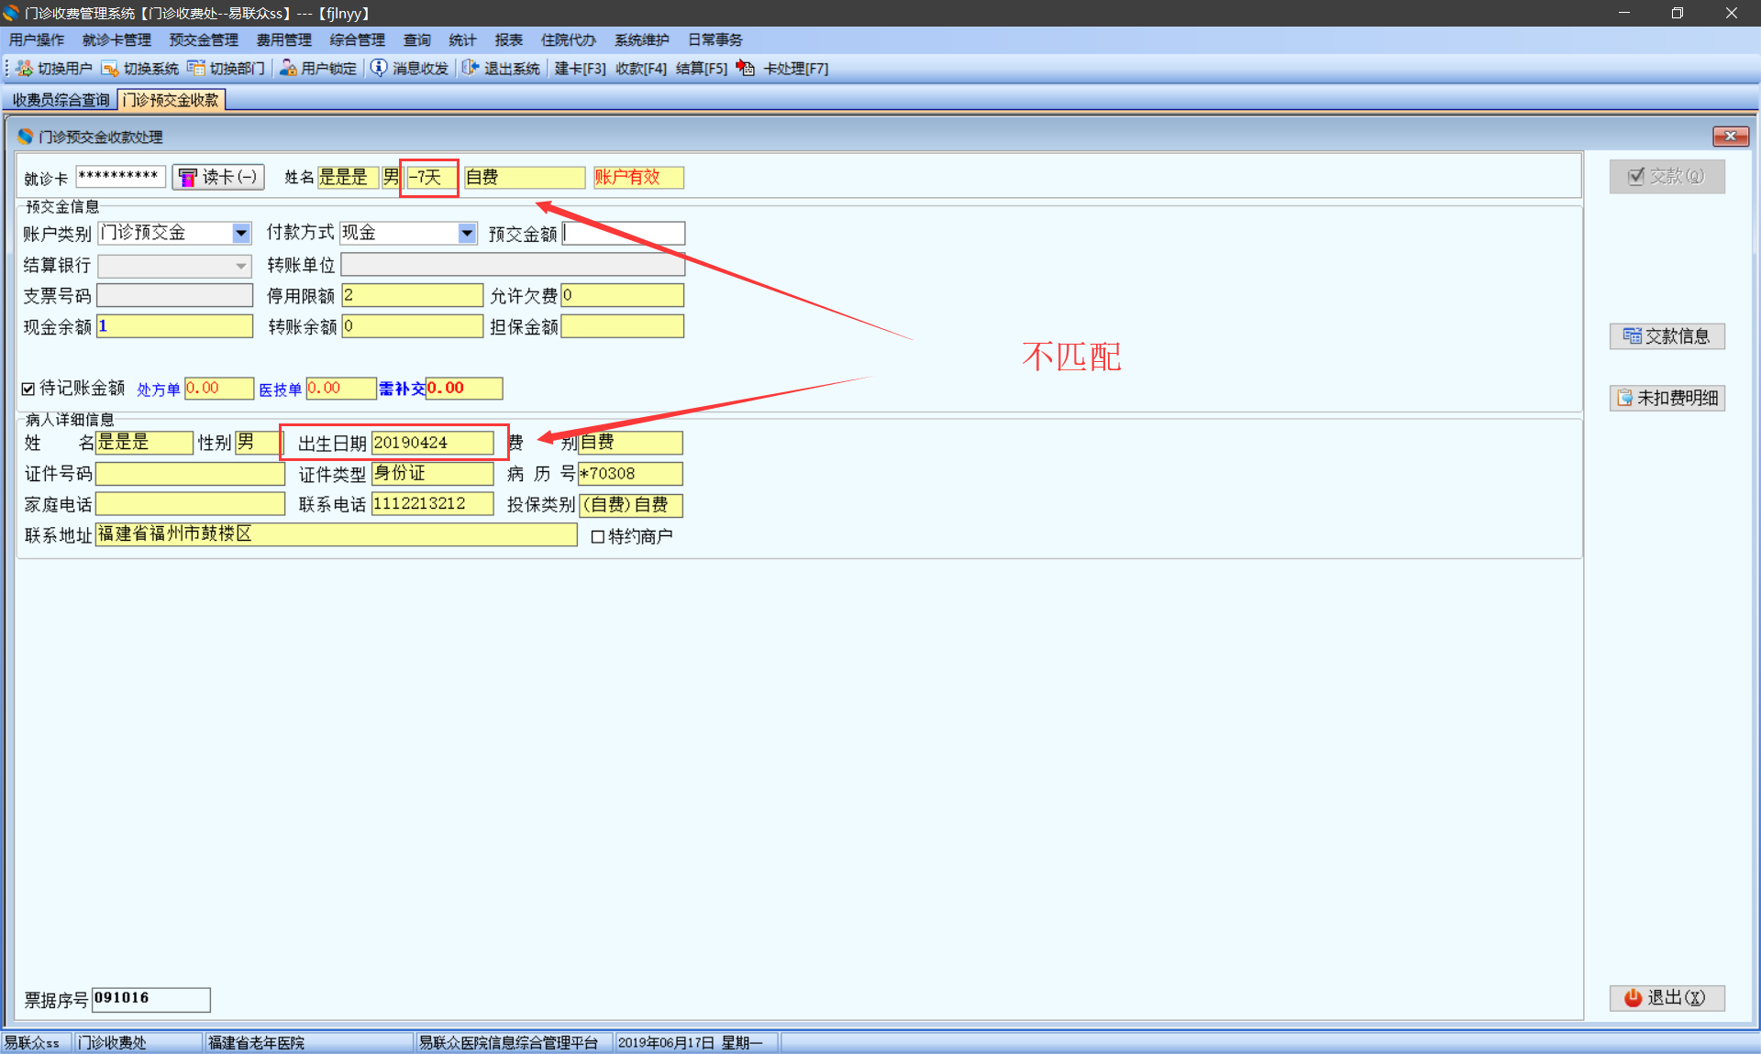This screenshot has height=1054, width=1761.
Task: Click the 切换用户 switch user icon
Action: [25, 69]
